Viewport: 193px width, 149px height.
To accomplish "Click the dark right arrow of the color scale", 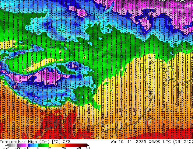I will pyautogui.click(x=88, y=145).
